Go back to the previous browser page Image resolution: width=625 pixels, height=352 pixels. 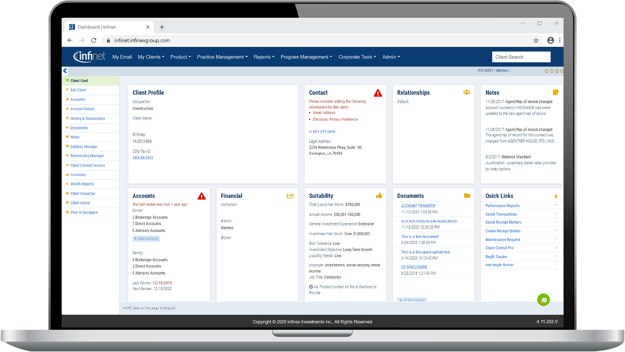click(70, 40)
